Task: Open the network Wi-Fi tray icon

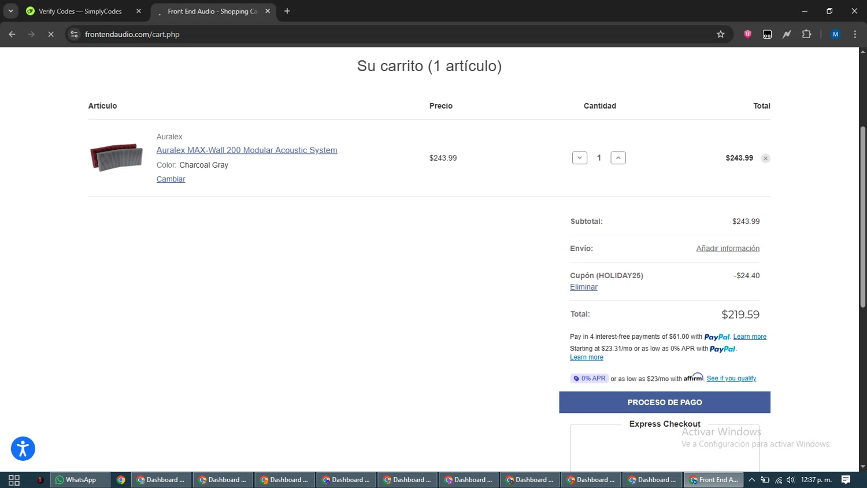Action: click(x=779, y=480)
